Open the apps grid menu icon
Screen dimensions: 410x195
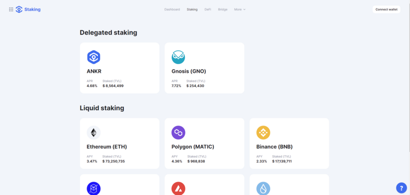(x=11, y=9)
